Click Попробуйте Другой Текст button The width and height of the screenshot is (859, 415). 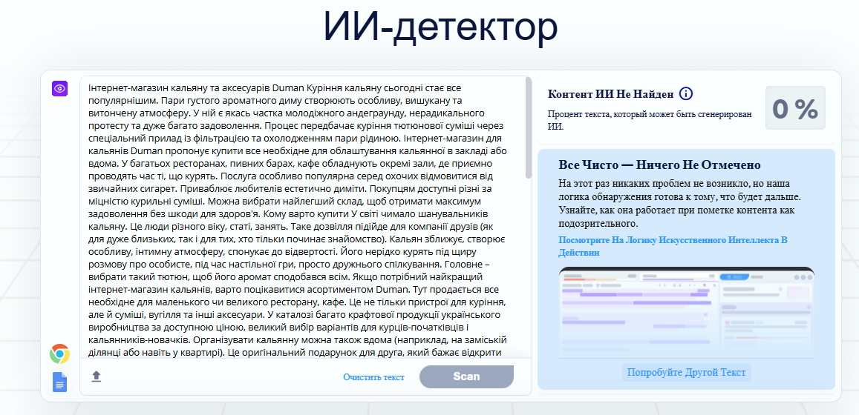(687, 372)
